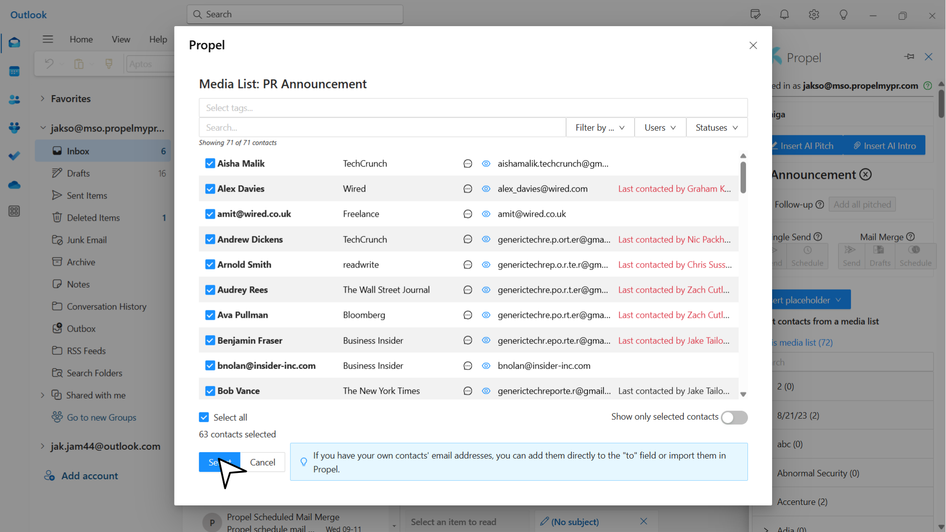946x532 pixels.
Task: Uncheck amit@wired.co.uk contact checkbox
Action: point(210,214)
